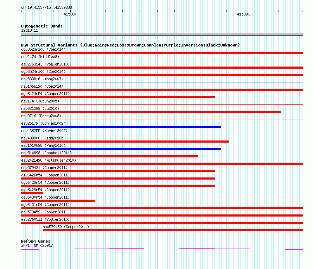Open the Cytogenetic Bands track title
This screenshot has height=269, width=313.
coord(42,26)
